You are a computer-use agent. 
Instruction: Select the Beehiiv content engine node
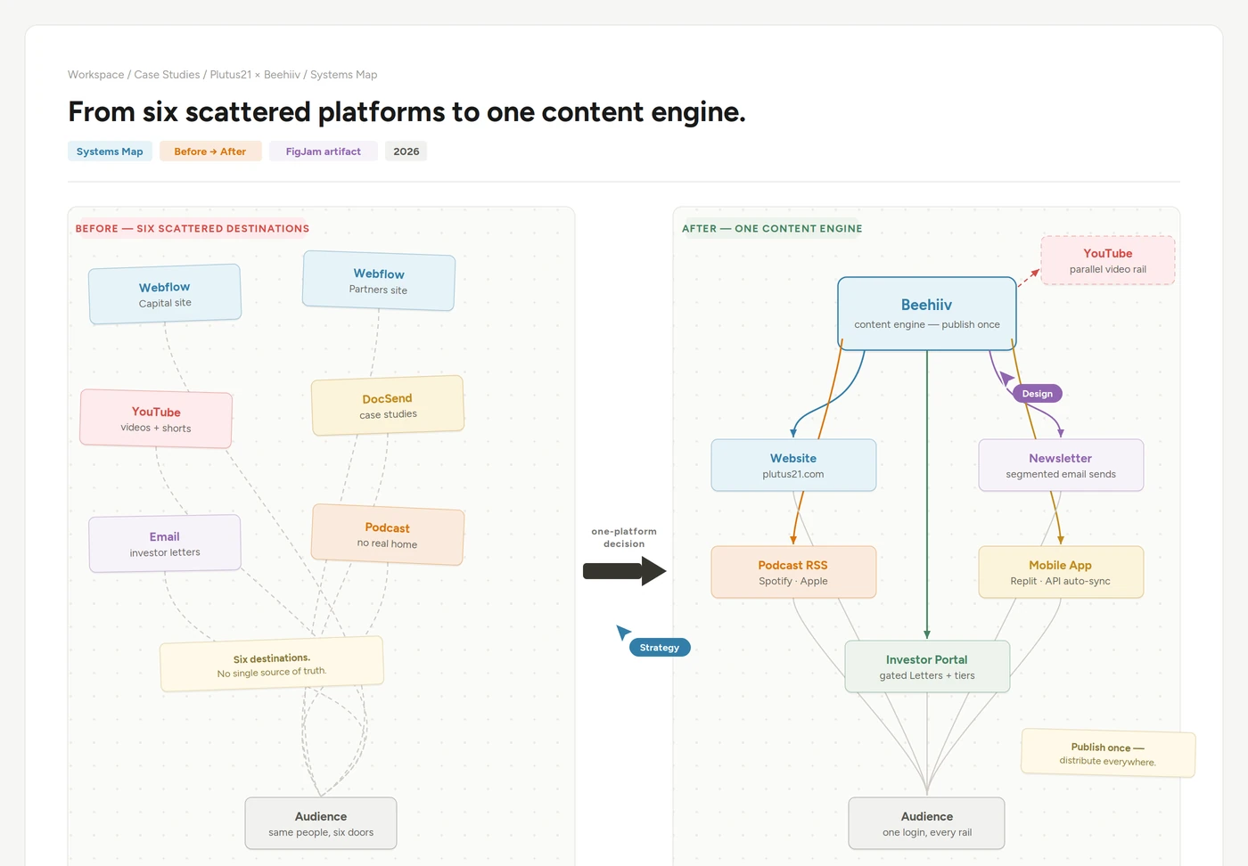(x=927, y=313)
